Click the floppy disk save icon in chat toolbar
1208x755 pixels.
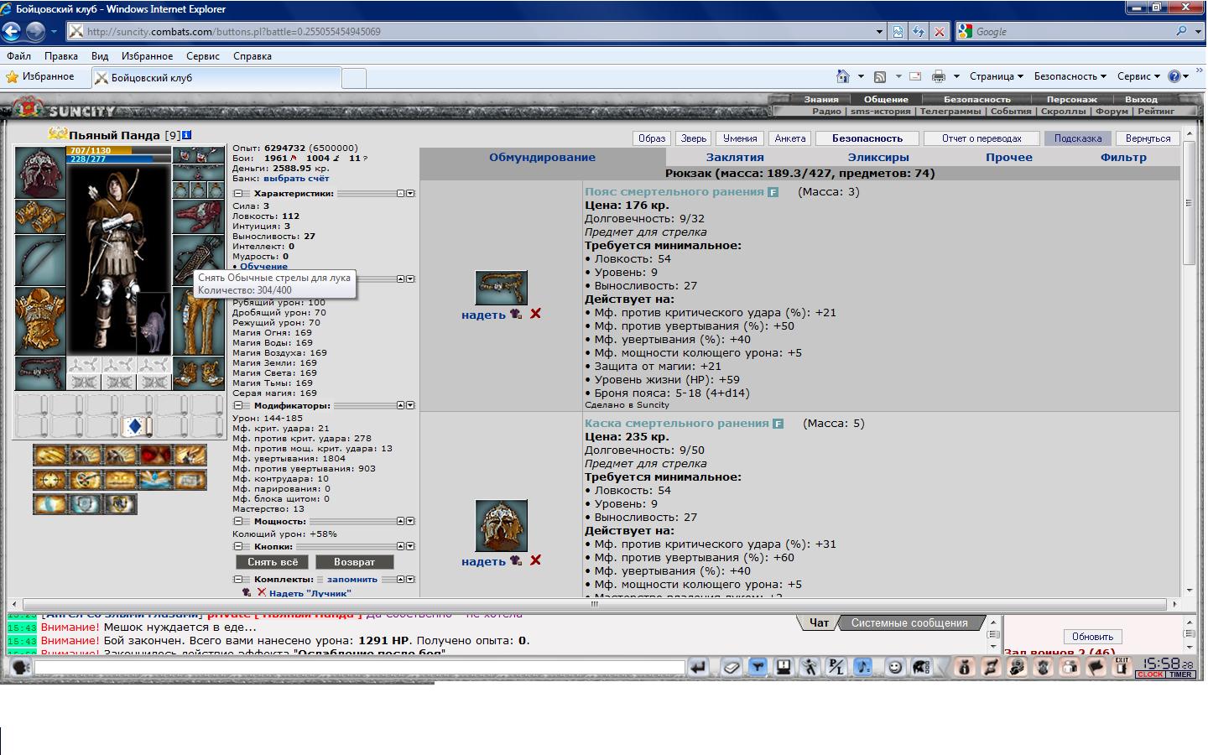(x=784, y=668)
